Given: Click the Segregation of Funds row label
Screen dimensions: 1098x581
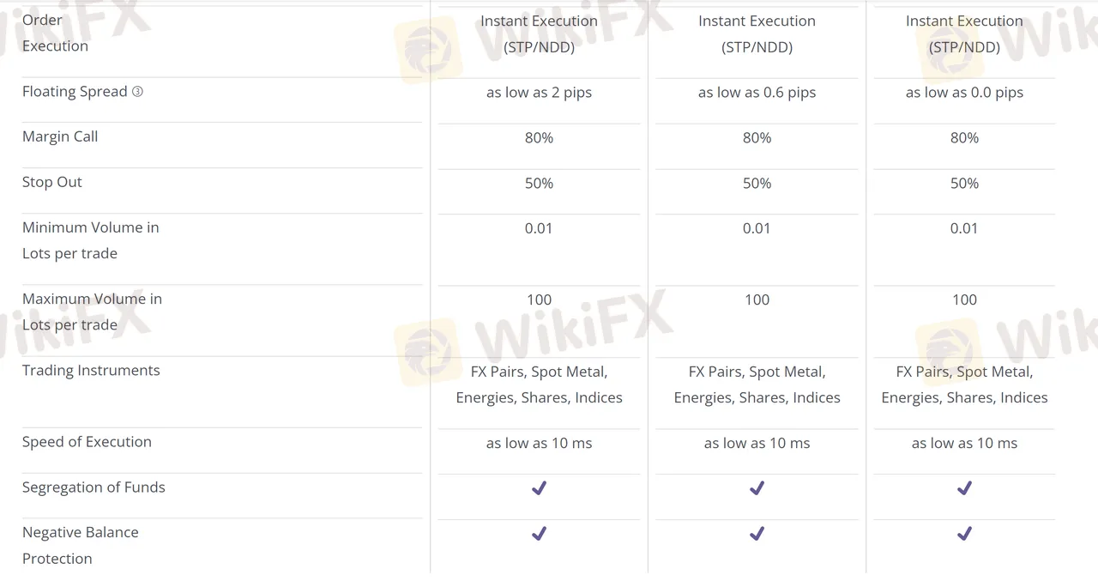Looking at the screenshot, I should 94,487.
